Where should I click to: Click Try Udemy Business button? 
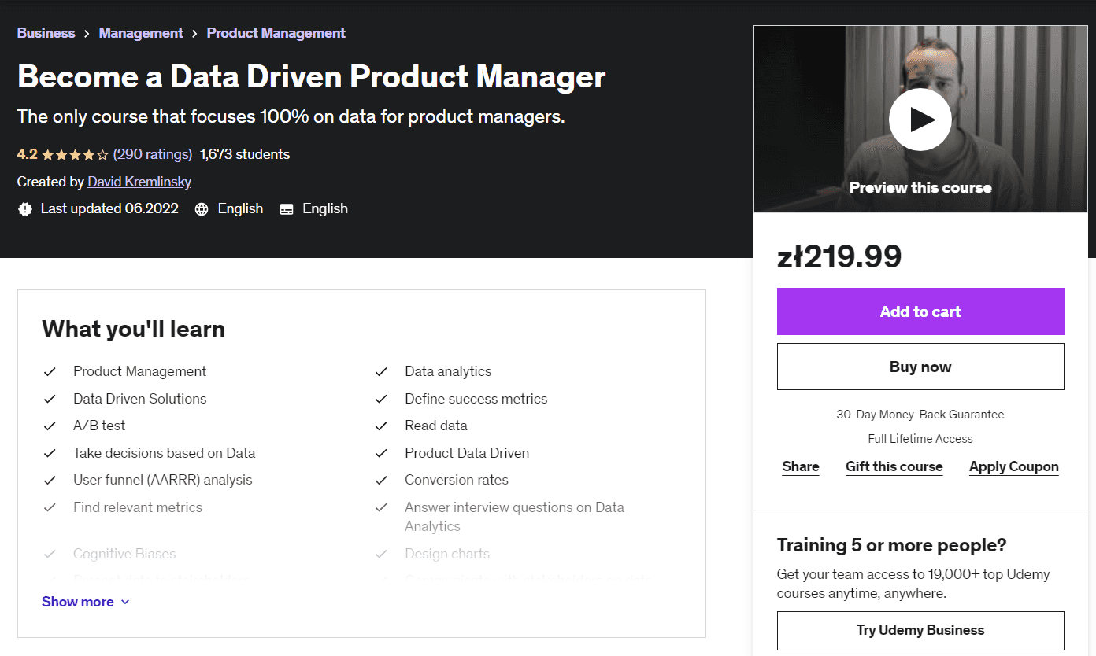[x=920, y=630]
